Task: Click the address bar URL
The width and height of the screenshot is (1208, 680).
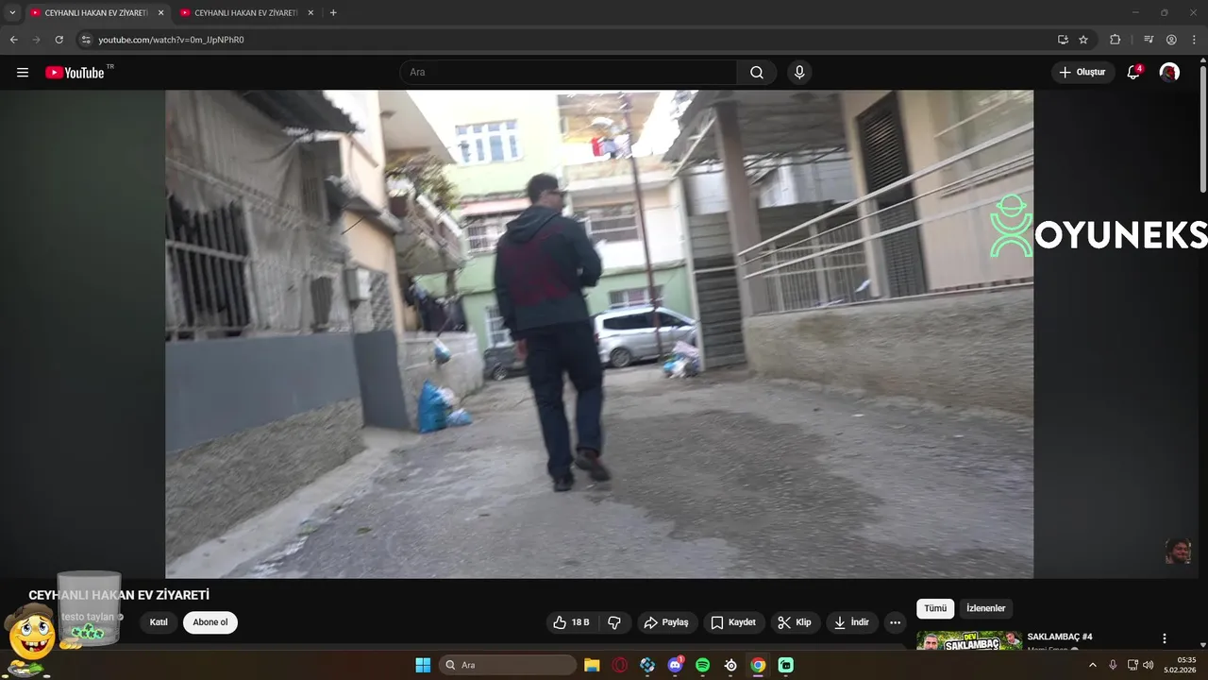Action: point(171,40)
